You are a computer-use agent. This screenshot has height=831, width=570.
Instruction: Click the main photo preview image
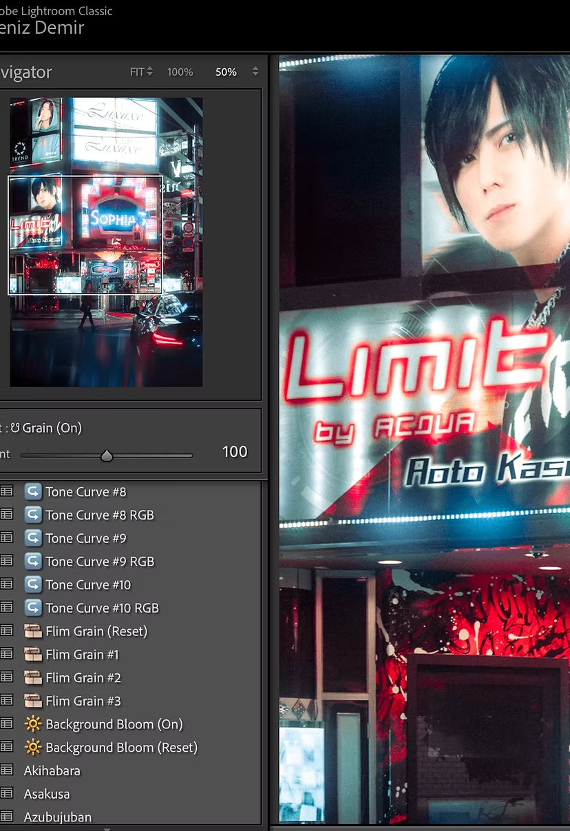click(424, 440)
